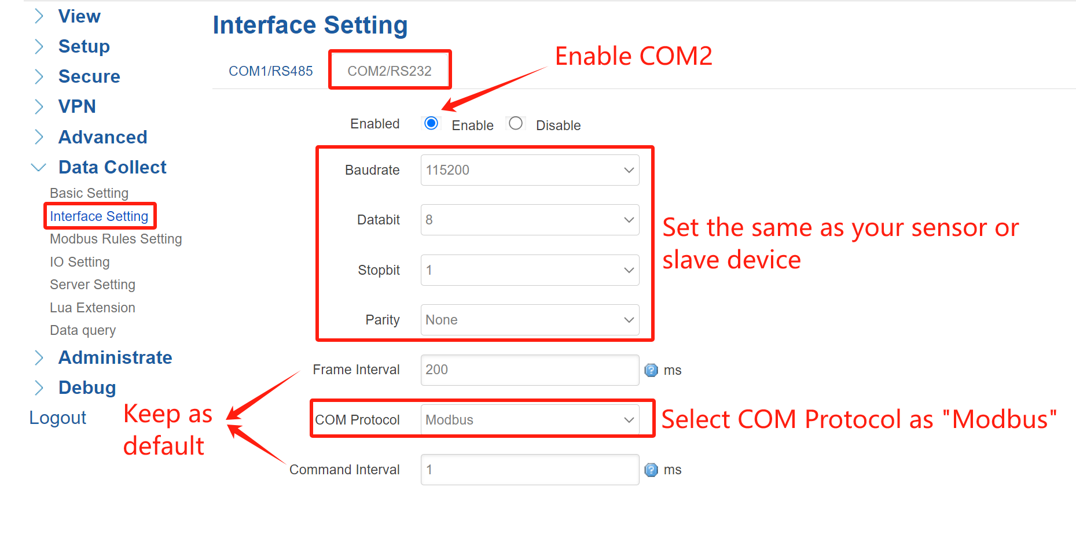The image size is (1076, 535).
Task: Switch to the COM2/RS232 tab
Action: coord(390,71)
